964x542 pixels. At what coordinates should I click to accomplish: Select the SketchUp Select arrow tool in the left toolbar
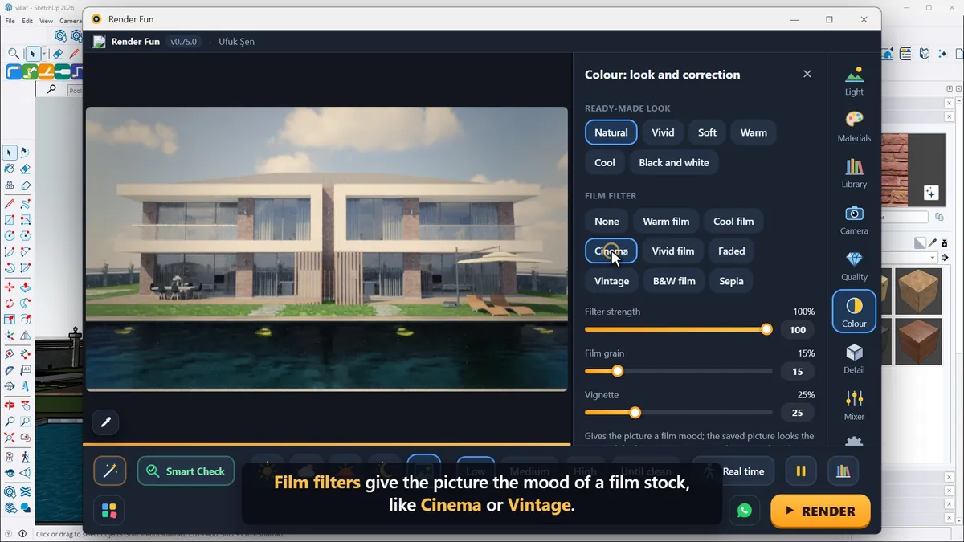point(9,153)
